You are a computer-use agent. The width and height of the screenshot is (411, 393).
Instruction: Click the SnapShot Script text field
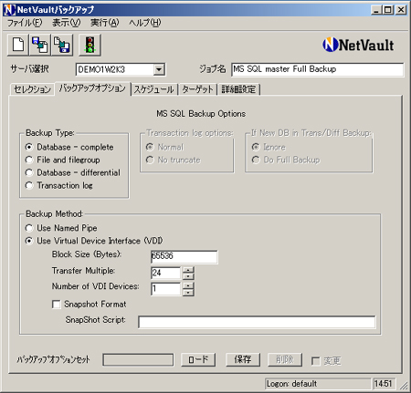coord(257,322)
